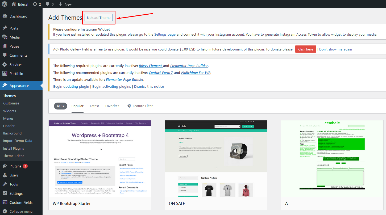The image size is (386, 215).
Task: Expand the New content menu
Action: click(65, 4)
